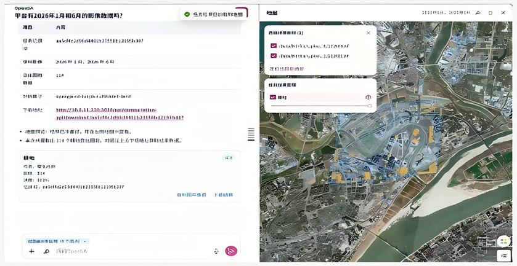Click the green check toast notification
This screenshot has width=517, height=266.
(x=214, y=14)
